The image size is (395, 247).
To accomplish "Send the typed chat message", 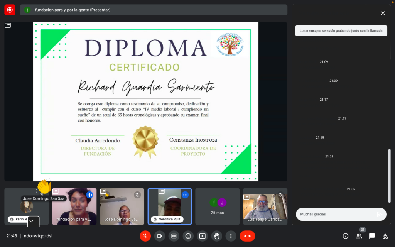I will 380,214.
